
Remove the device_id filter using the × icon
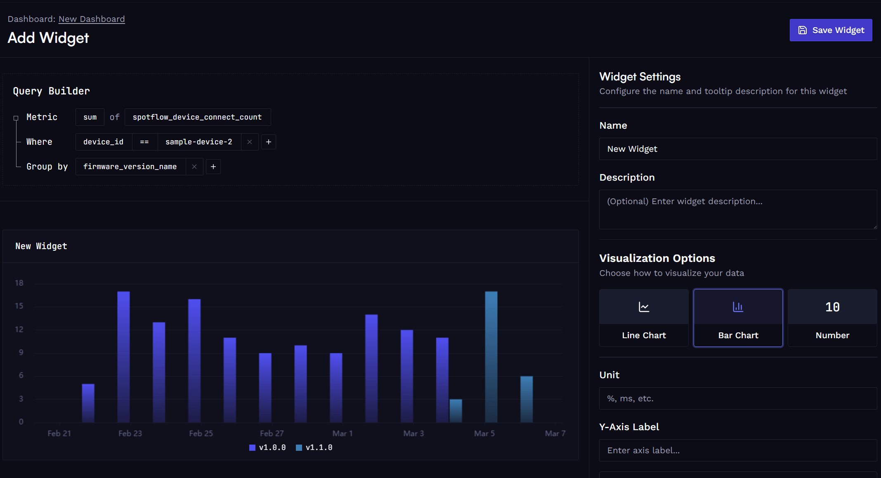pyautogui.click(x=250, y=141)
